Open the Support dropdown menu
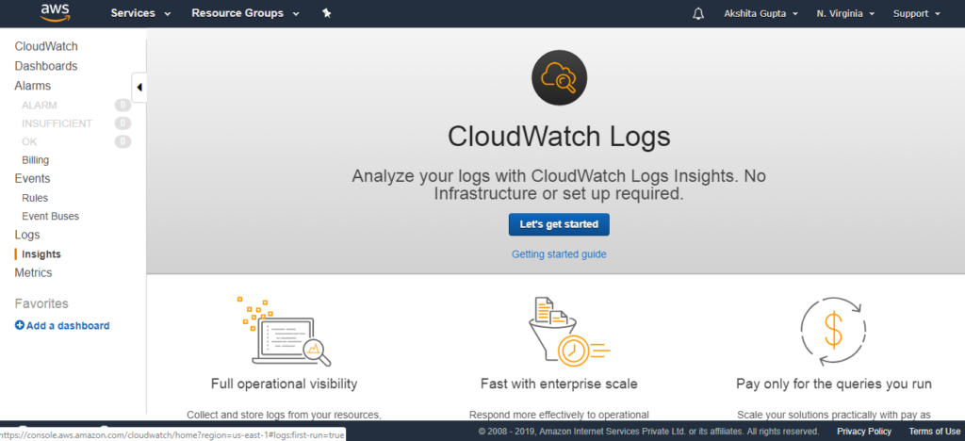The image size is (965, 441). tap(917, 13)
